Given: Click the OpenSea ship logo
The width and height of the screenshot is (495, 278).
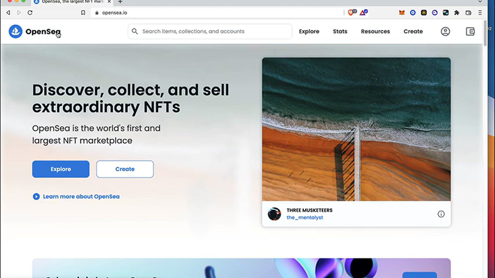Looking at the screenshot, I should coord(15,31).
